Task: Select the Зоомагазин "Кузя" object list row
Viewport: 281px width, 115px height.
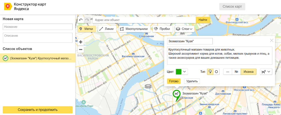Action: click(x=38, y=58)
